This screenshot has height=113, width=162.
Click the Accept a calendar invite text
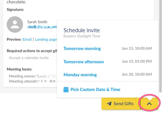(x=29, y=58)
